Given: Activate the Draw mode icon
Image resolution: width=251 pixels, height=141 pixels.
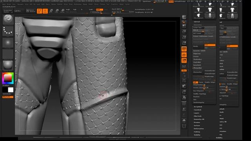Looking at the screenshot, I should [x=45, y=11].
